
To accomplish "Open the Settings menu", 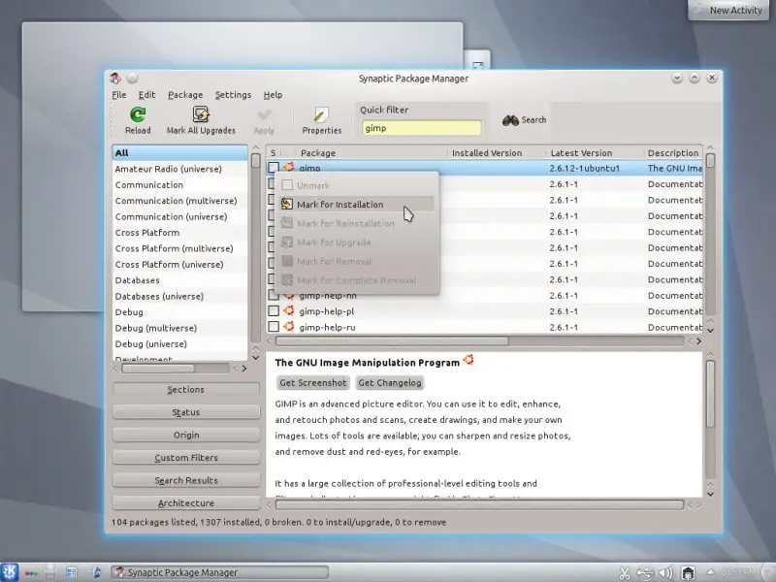I will coord(233,94).
